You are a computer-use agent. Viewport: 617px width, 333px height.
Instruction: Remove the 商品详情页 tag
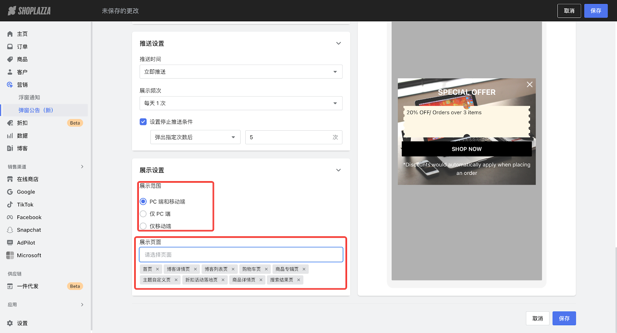click(261, 280)
